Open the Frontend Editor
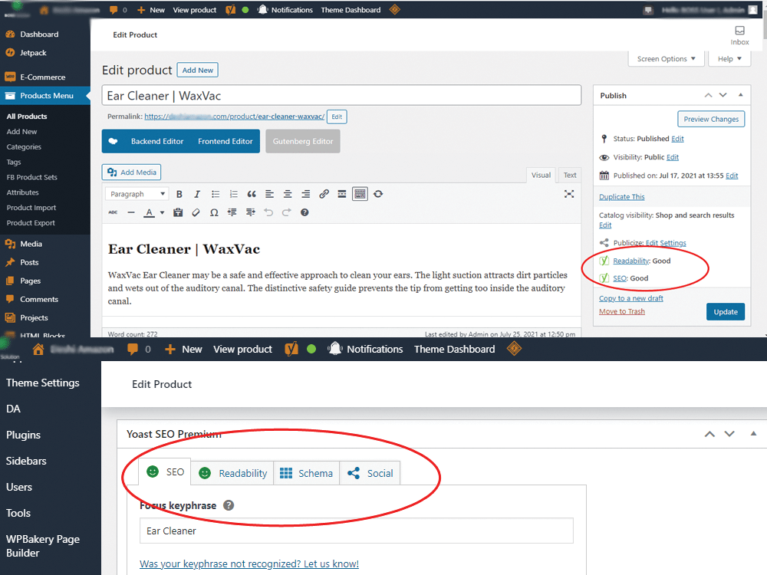The image size is (767, 575). click(x=225, y=141)
